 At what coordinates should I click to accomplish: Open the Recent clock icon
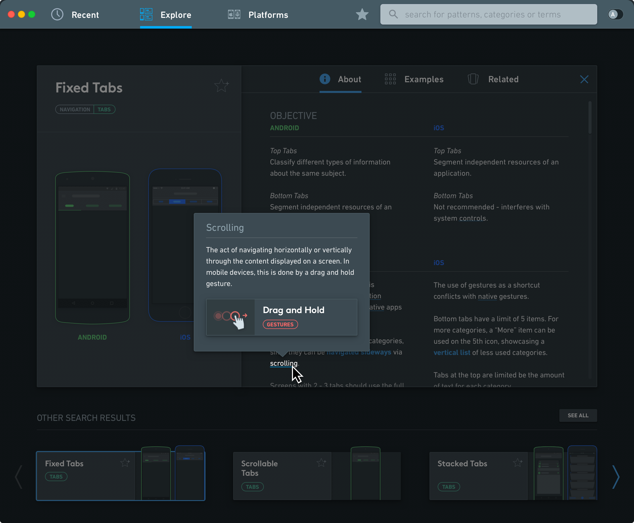coord(57,15)
